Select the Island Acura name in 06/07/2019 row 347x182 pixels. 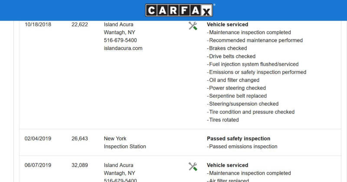(118, 165)
